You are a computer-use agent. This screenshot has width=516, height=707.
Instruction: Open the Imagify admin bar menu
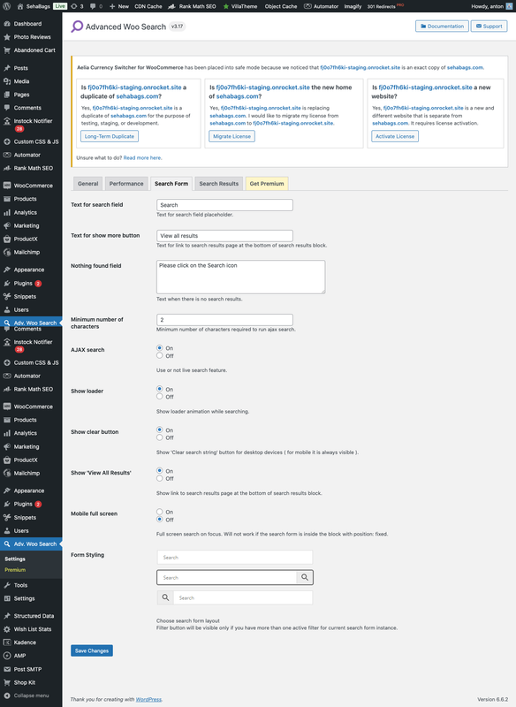click(353, 6)
